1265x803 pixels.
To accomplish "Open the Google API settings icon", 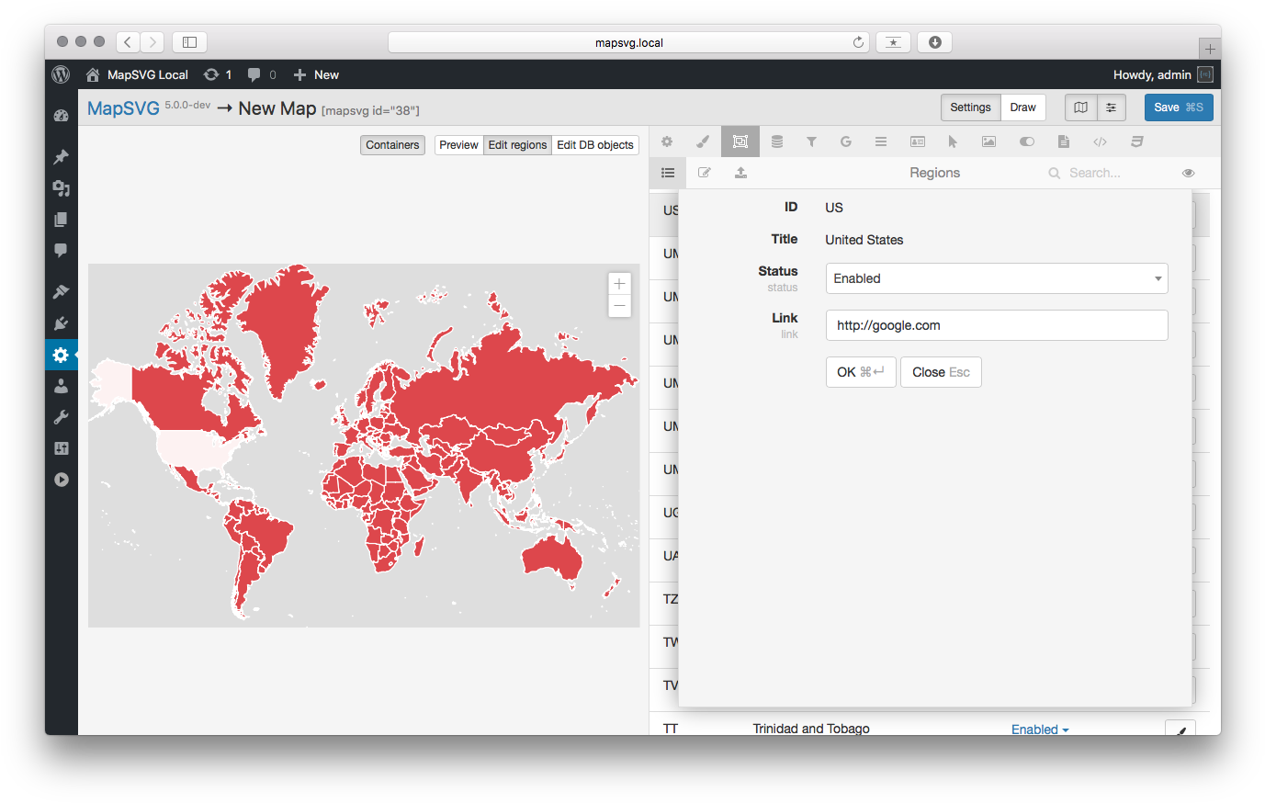I will tap(846, 141).
